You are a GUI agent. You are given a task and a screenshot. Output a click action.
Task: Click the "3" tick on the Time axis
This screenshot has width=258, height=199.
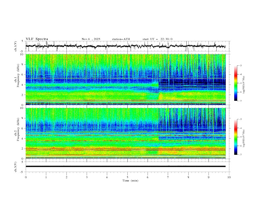point(87,177)
